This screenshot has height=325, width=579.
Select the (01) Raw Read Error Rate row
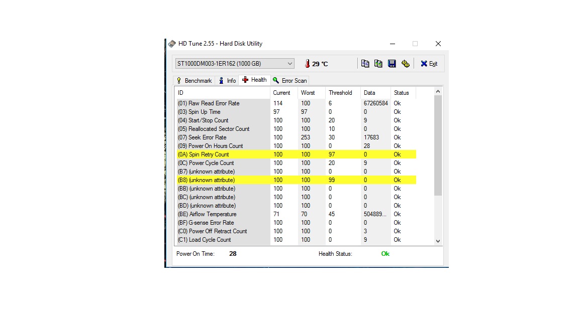tap(296, 103)
